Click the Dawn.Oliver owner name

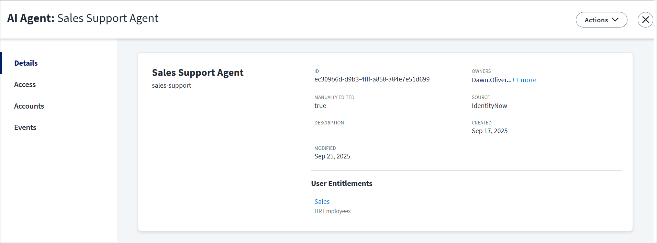[x=491, y=80]
